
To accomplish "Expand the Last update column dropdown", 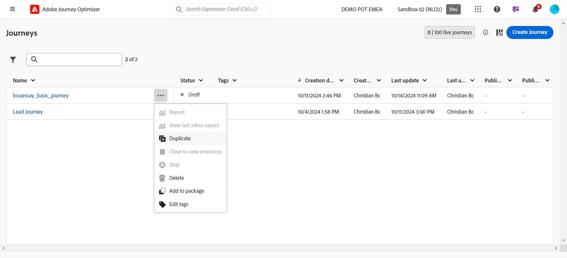I will [x=425, y=80].
